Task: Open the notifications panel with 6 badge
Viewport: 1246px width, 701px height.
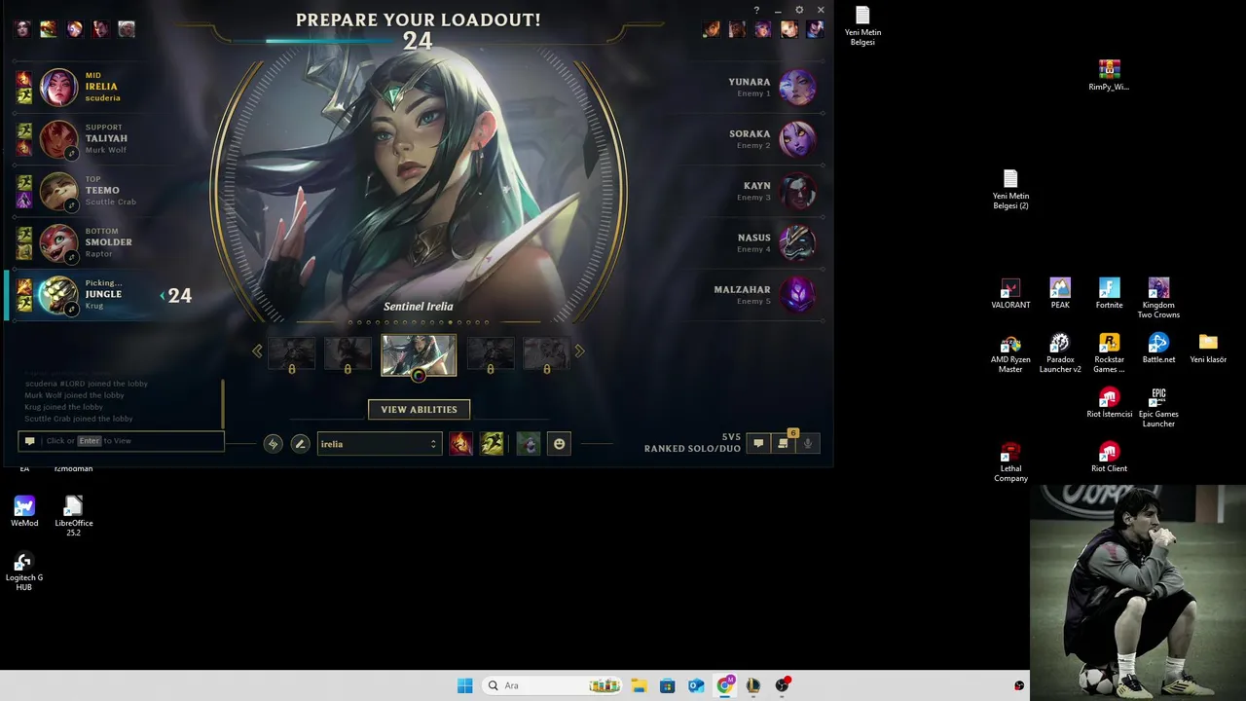Action: point(784,443)
